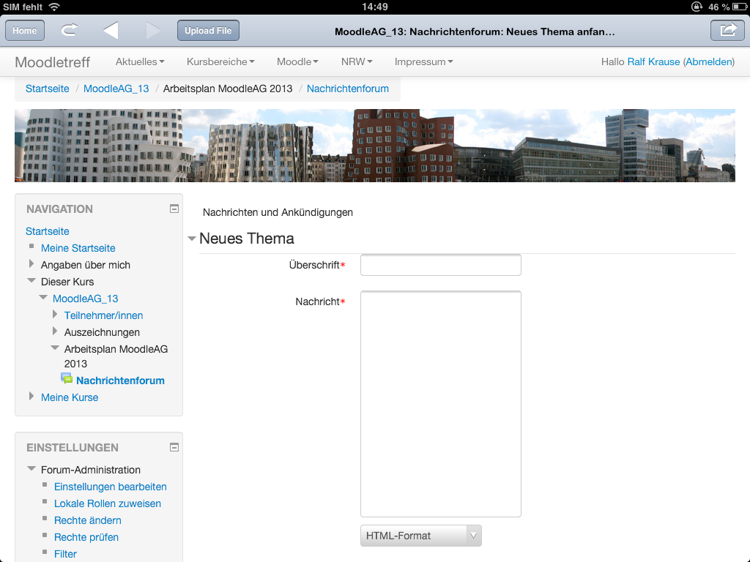The height and width of the screenshot is (562, 750).
Task: Click the Düsseldorf skyline banner image
Action: click(375, 146)
